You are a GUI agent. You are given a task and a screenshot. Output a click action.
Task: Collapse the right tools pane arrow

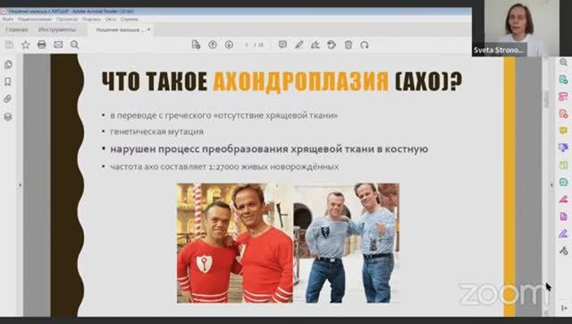tap(551, 185)
